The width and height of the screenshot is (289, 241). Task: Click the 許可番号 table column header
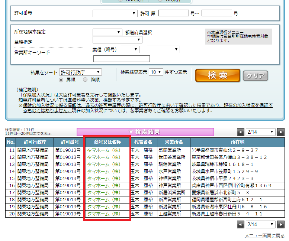(x=70, y=142)
